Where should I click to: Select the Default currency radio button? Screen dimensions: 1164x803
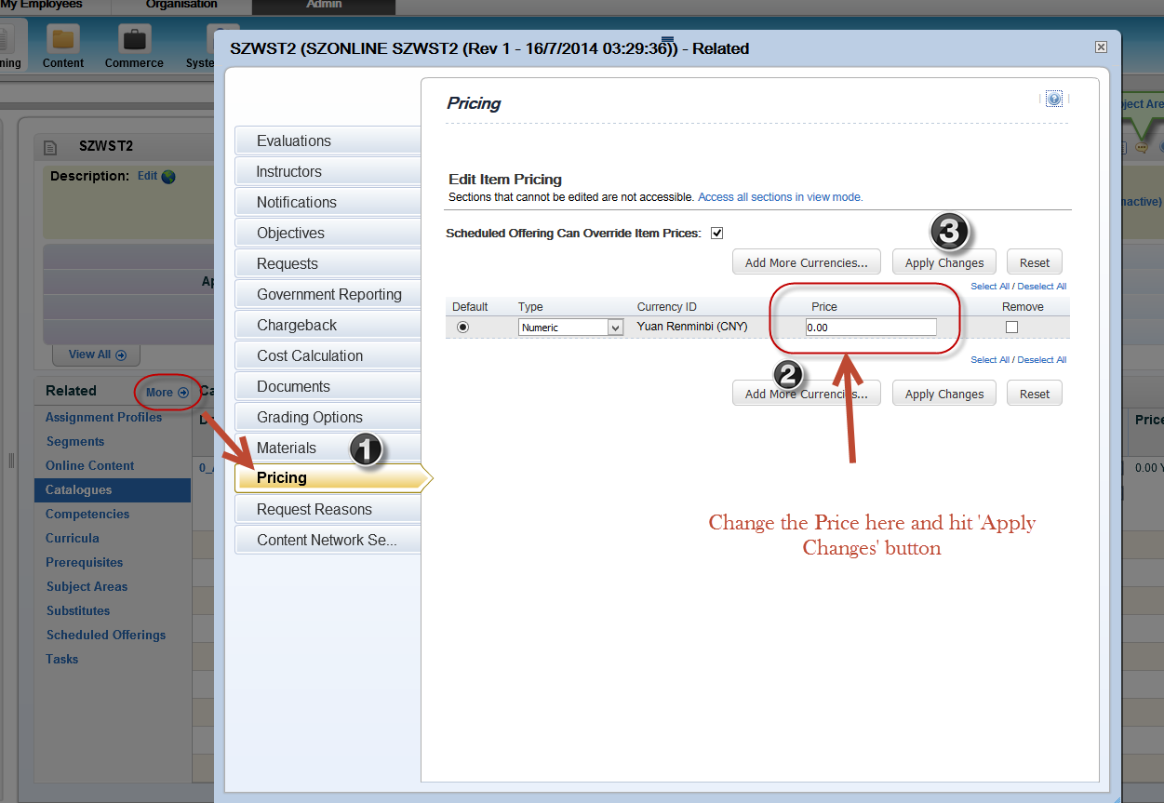(x=463, y=327)
